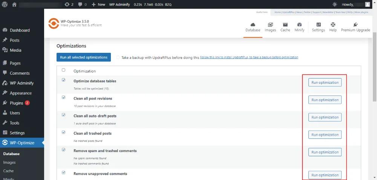Switch to the Images tab
Viewport: 377px width, 180px height.
pyautogui.click(x=270, y=27)
